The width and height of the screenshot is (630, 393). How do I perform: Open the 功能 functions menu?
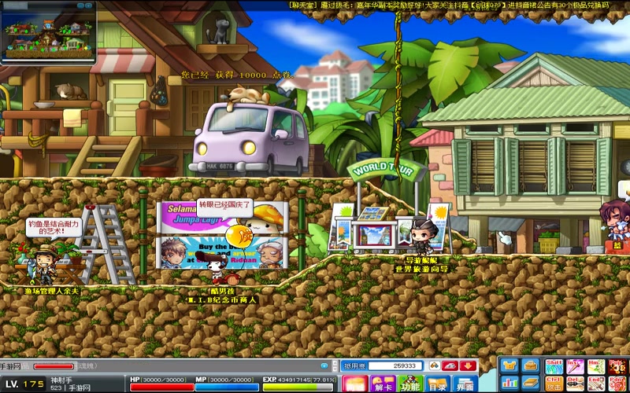click(x=410, y=384)
